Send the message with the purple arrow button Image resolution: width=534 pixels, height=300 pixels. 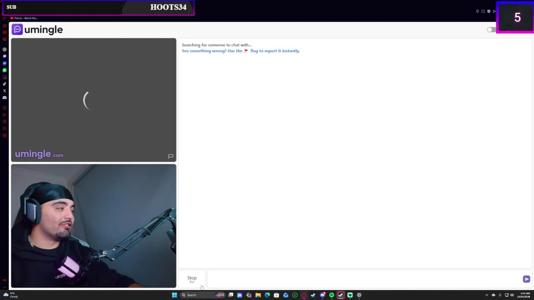(526, 279)
